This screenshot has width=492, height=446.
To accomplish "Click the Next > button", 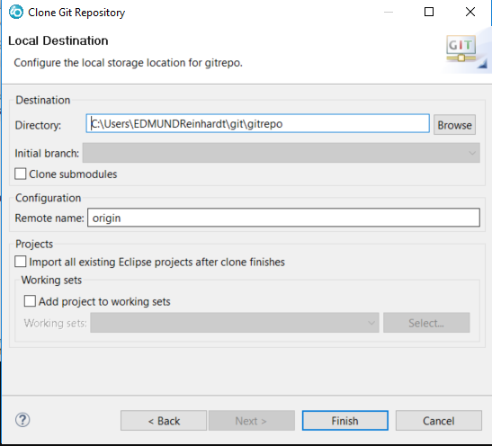I will click(252, 421).
